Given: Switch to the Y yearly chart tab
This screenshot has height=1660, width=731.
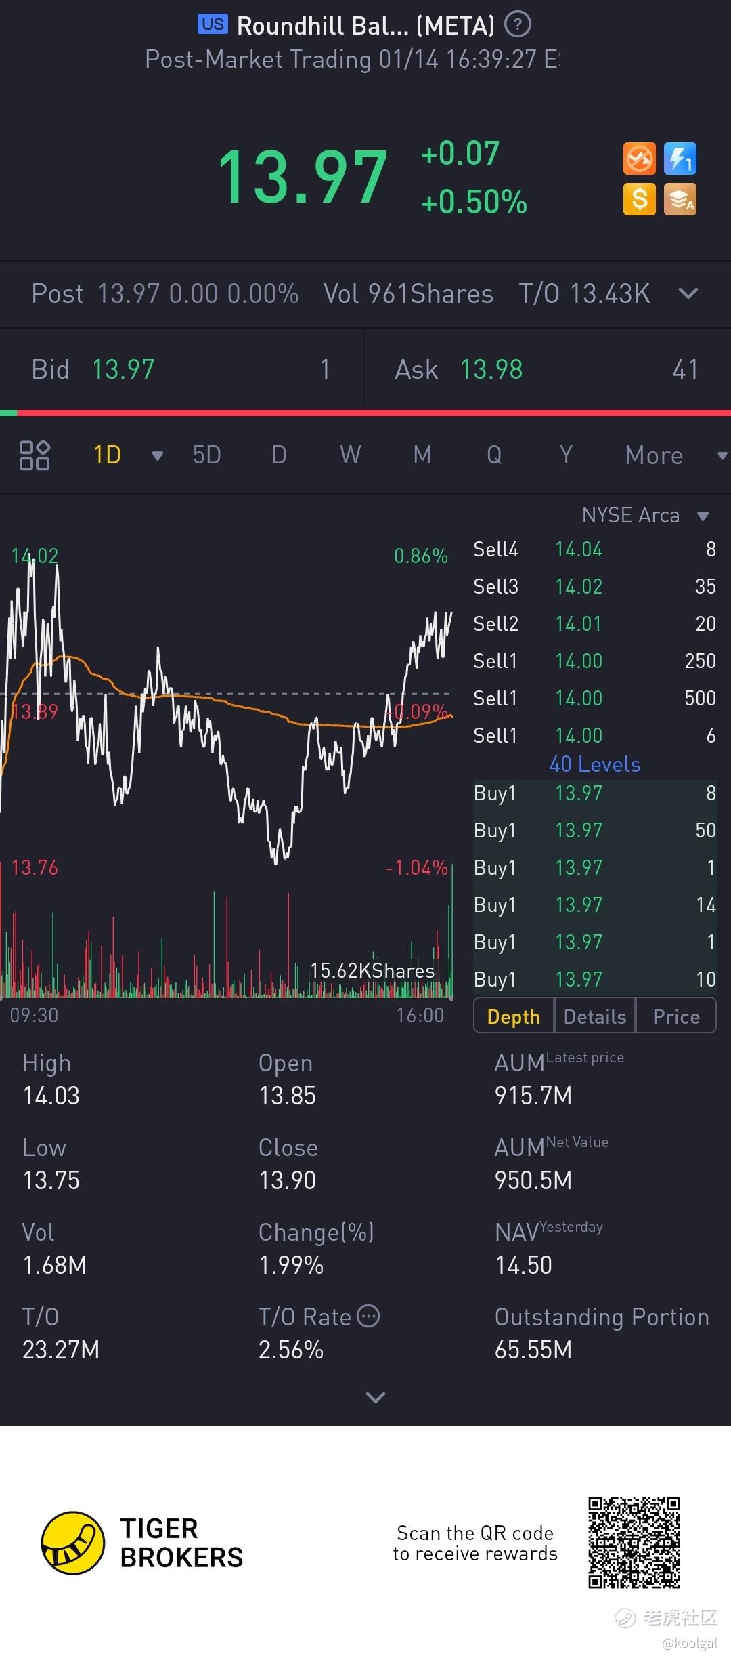Looking at the screenshot, I should click(566, 455).
